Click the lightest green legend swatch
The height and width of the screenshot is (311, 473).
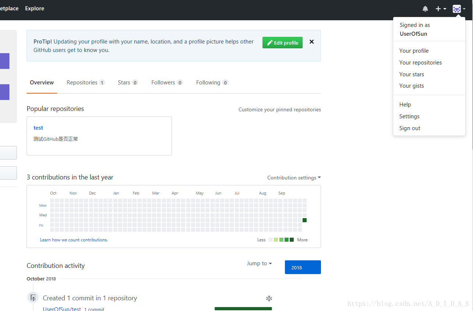tap(276, 240)
